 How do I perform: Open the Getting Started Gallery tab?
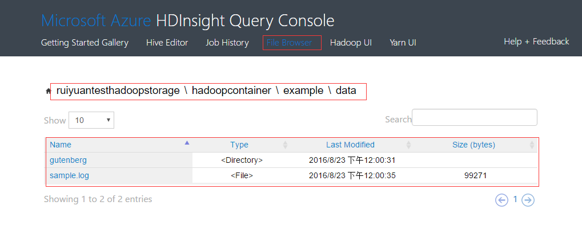(85, 43)
